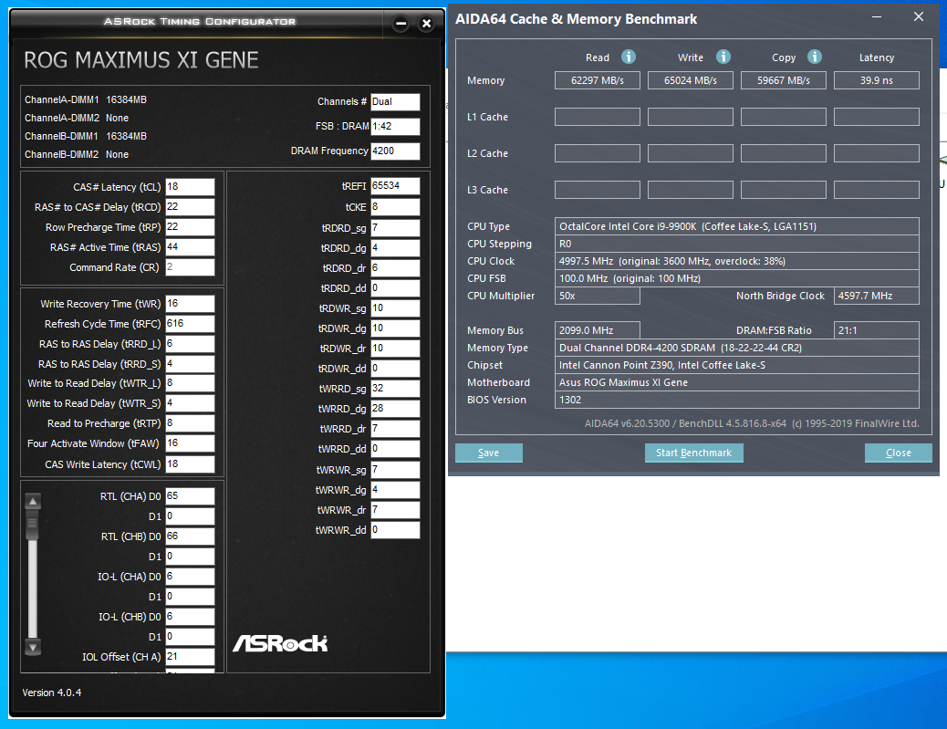Click the FSB : DRAM ratio field
The height and width of the screenshot is (729, 947).
(x=395, y=127)
